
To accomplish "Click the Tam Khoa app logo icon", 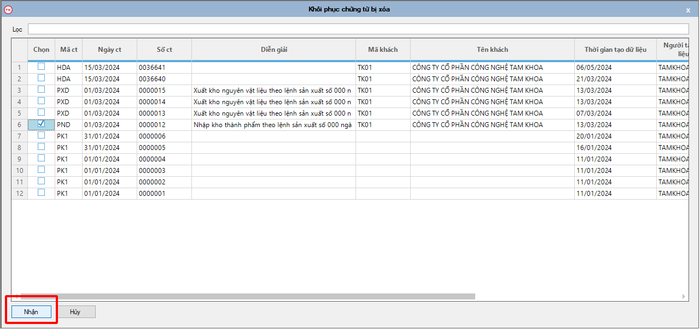I will pos(8,9).
